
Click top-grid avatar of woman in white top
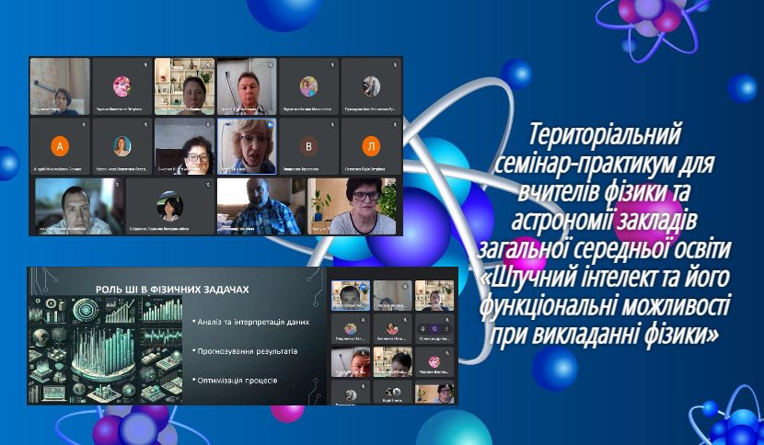coord(122,146)
